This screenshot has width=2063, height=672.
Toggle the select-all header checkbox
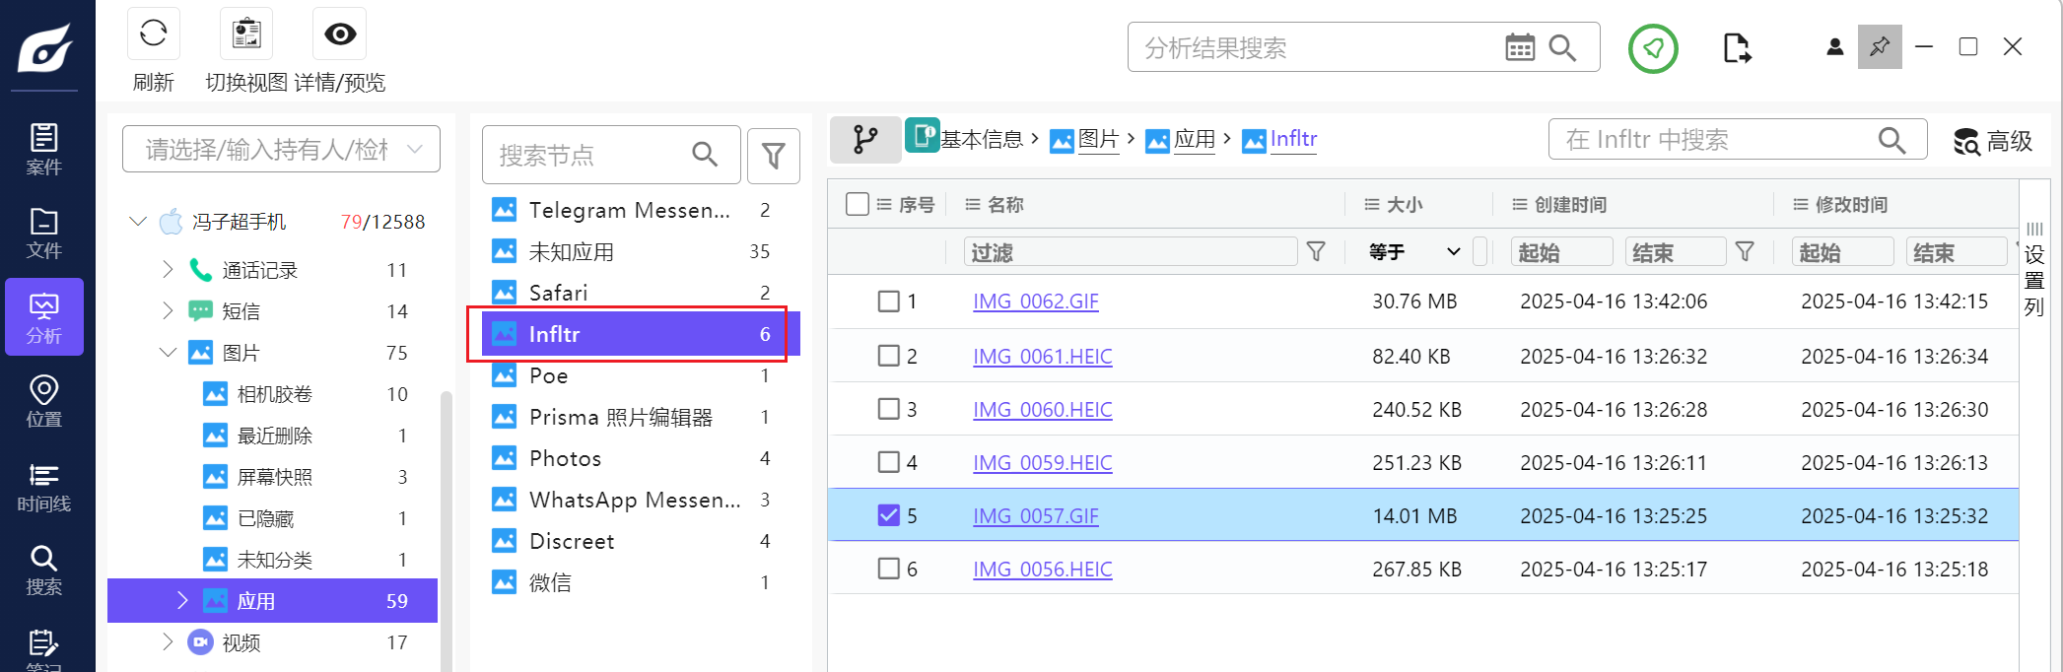pyautogui.click(x=858, y=204)
